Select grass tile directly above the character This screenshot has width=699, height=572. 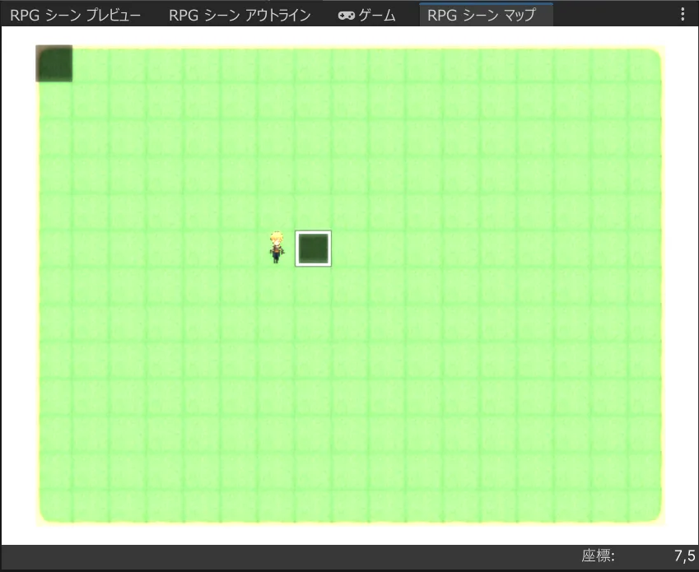pos(277,212)
